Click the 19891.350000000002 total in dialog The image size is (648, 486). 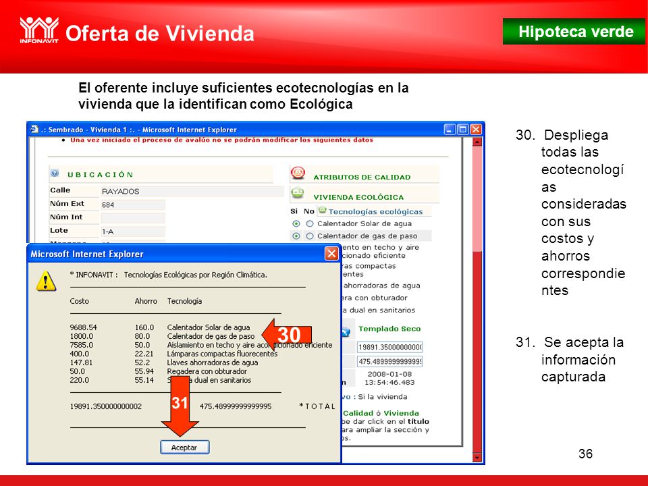(x=106, y=406)
